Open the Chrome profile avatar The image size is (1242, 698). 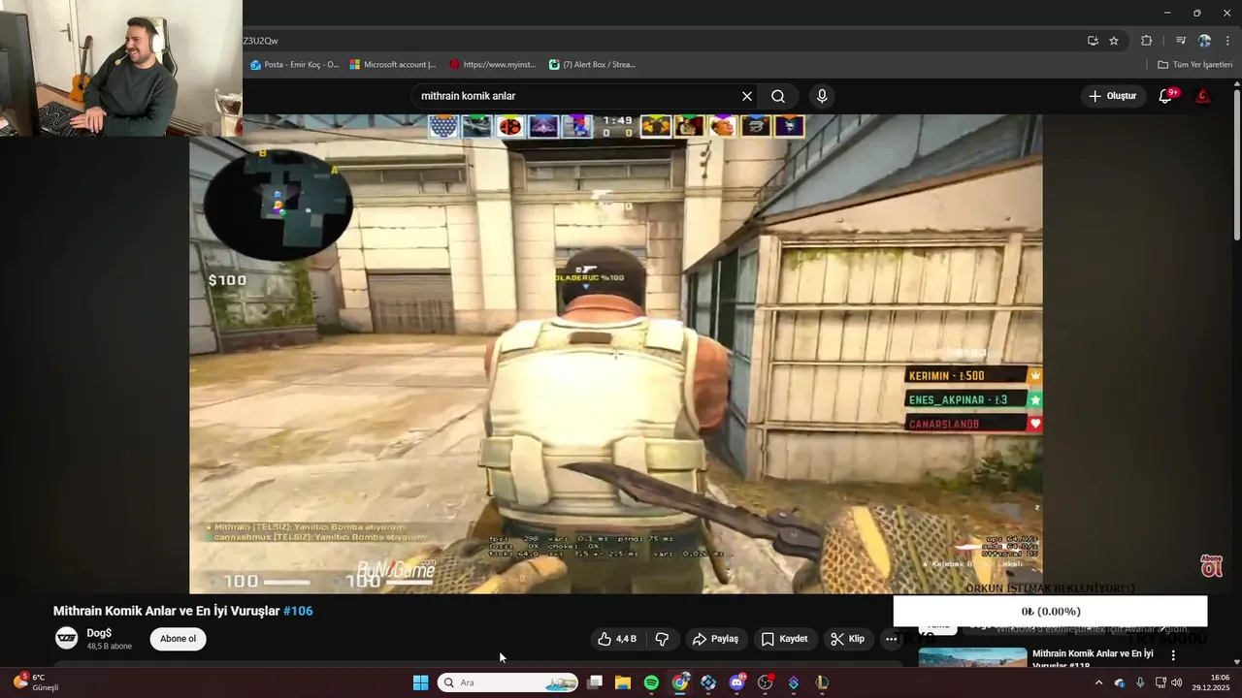[1204, 41]
